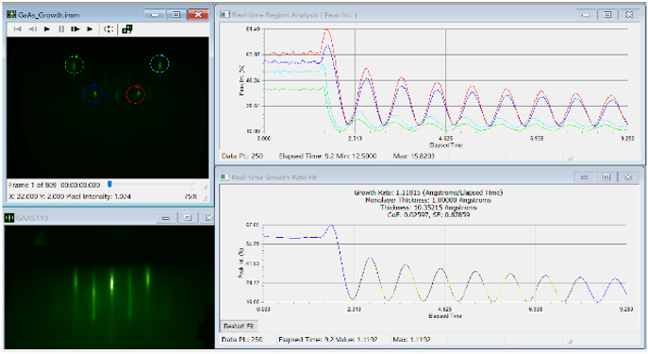The image size is (648, 354).
Task: Pause the movie playback
Action: tap(61, 29)
